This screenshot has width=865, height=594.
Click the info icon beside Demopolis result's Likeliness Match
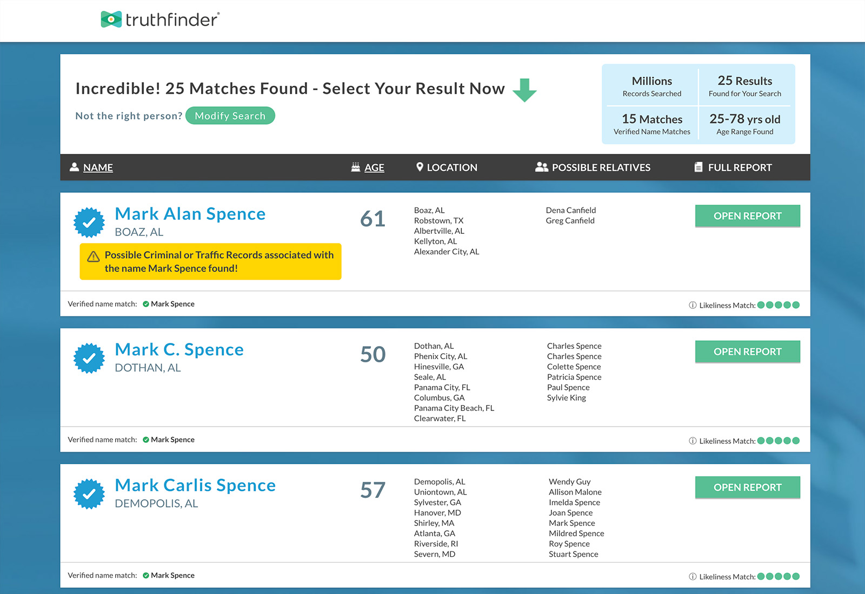coord(693,576)
